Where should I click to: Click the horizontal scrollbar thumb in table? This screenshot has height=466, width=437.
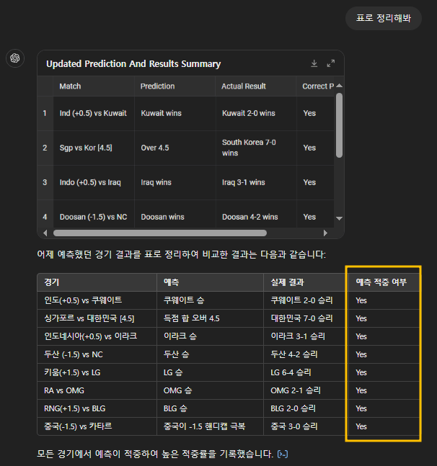click(160, 233)
